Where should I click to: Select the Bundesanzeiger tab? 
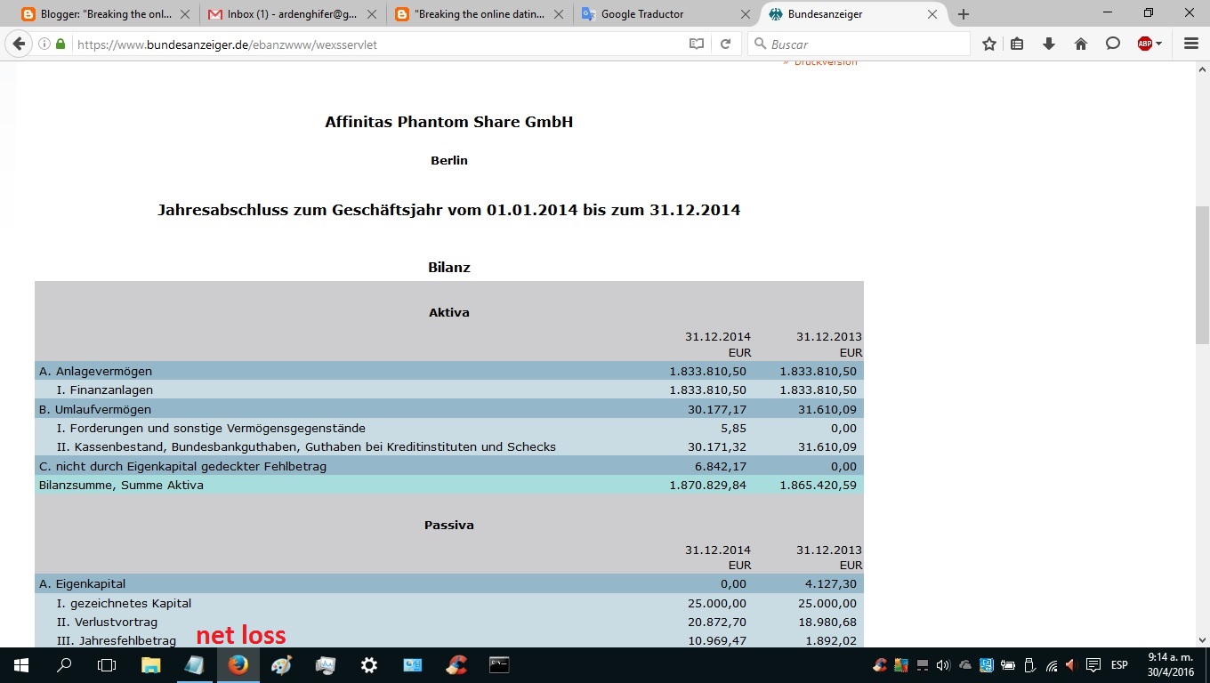tap(854, 14)
